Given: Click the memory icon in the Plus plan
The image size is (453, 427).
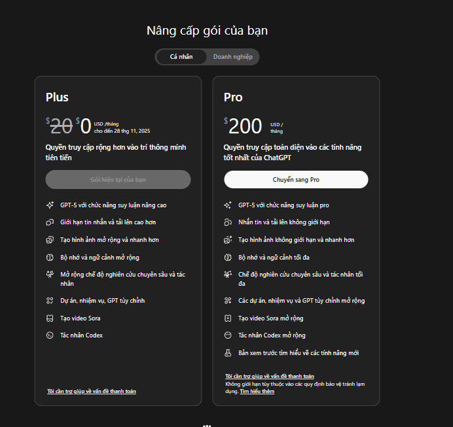Looking at the screenshot, I should pyautogui.click(x=50, y=257).
